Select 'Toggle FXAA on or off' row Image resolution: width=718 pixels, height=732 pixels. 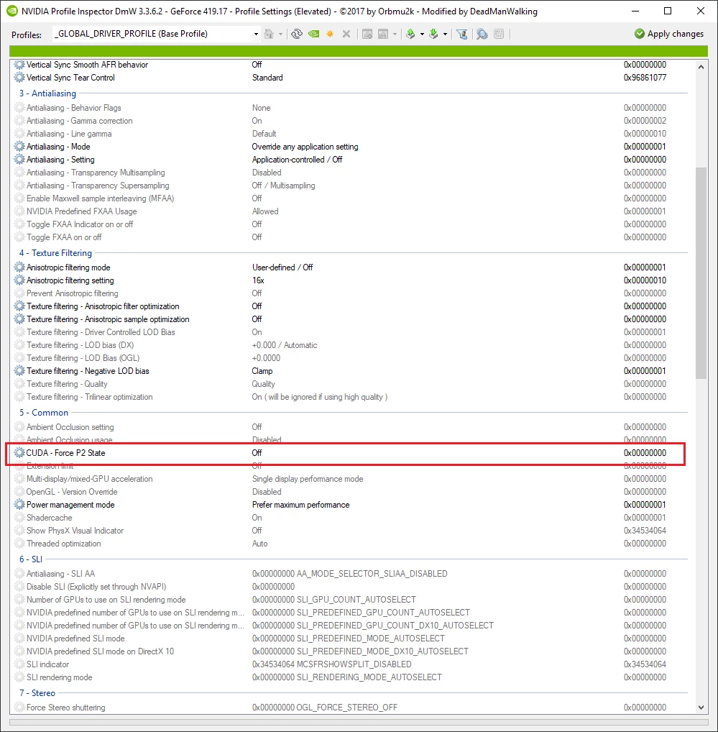pos(350,237)
